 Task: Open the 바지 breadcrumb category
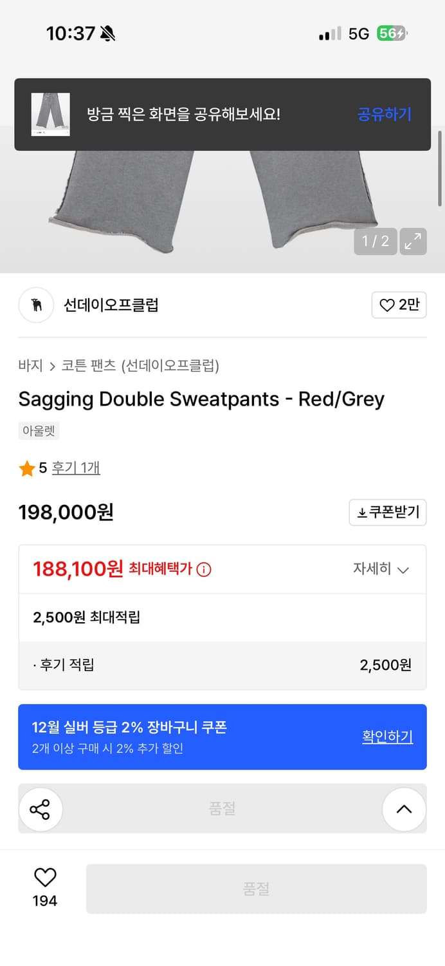point(28,365)
